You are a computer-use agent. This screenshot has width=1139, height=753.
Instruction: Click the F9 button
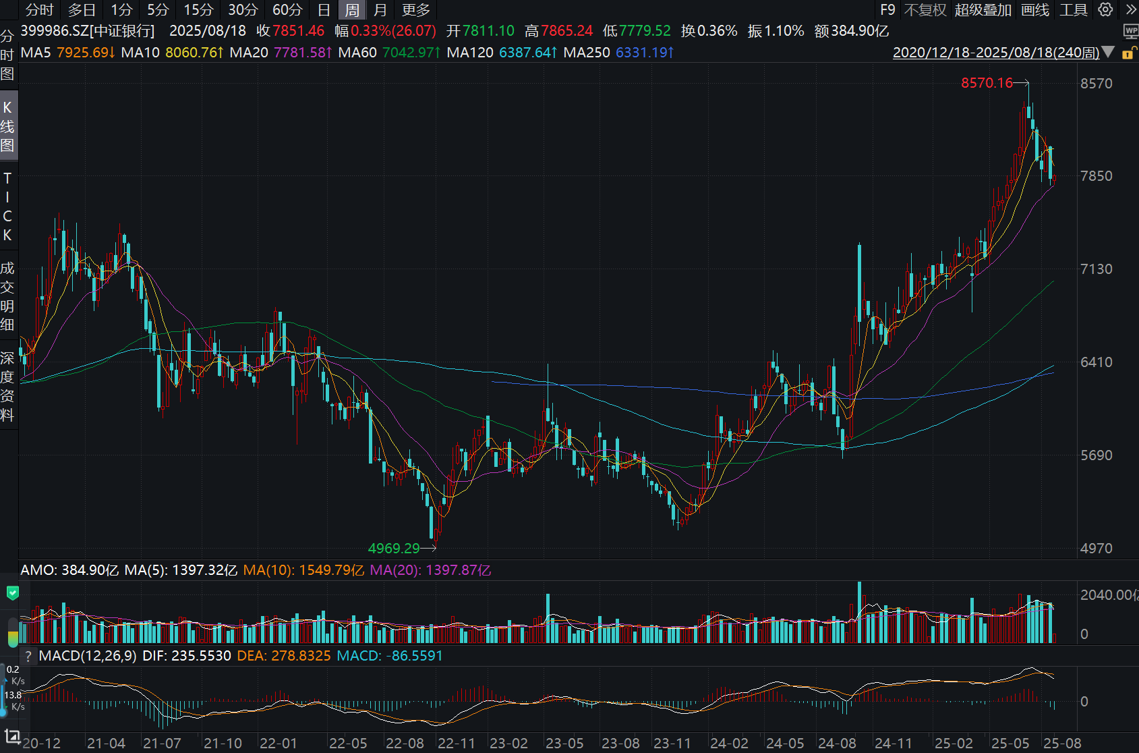click(x=887, y=10)
